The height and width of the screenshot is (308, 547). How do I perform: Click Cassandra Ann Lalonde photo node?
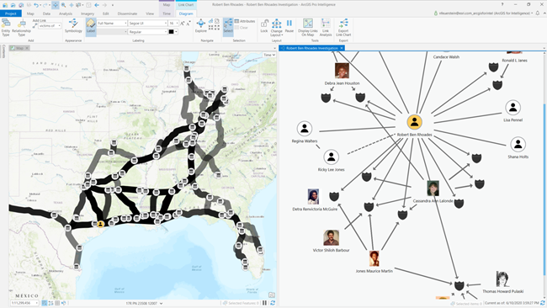(433, 189)
